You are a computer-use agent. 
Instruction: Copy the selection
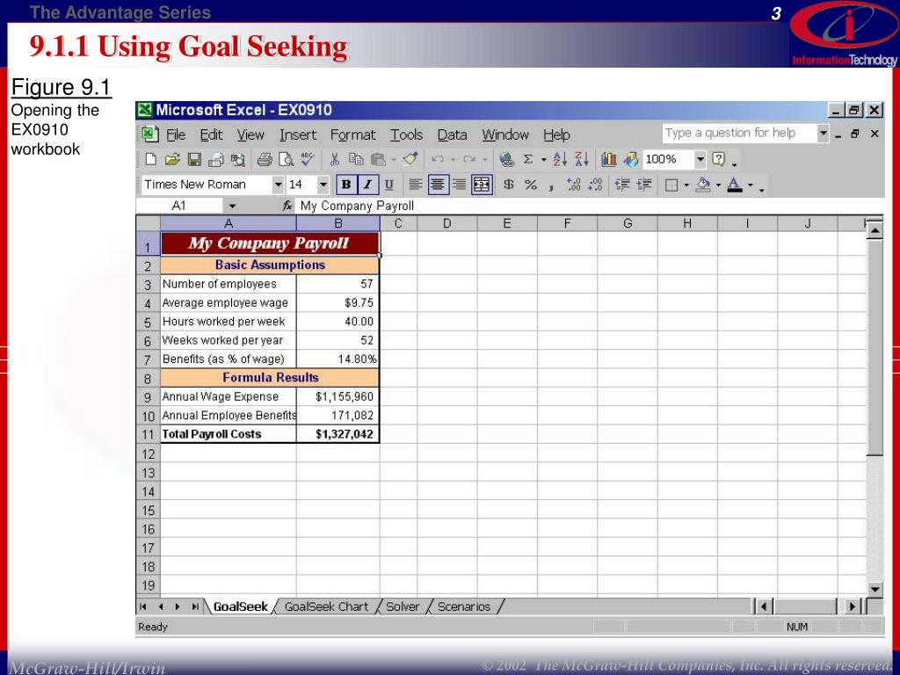357,160
